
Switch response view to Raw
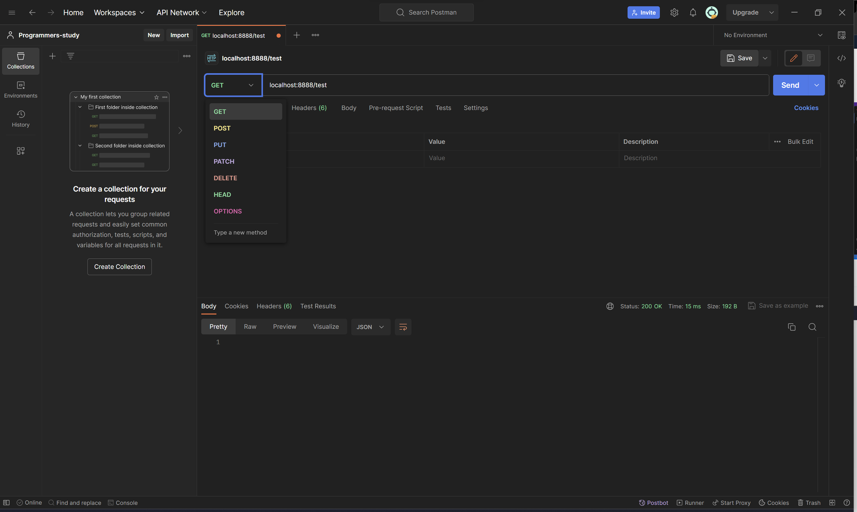coord(250,326)
